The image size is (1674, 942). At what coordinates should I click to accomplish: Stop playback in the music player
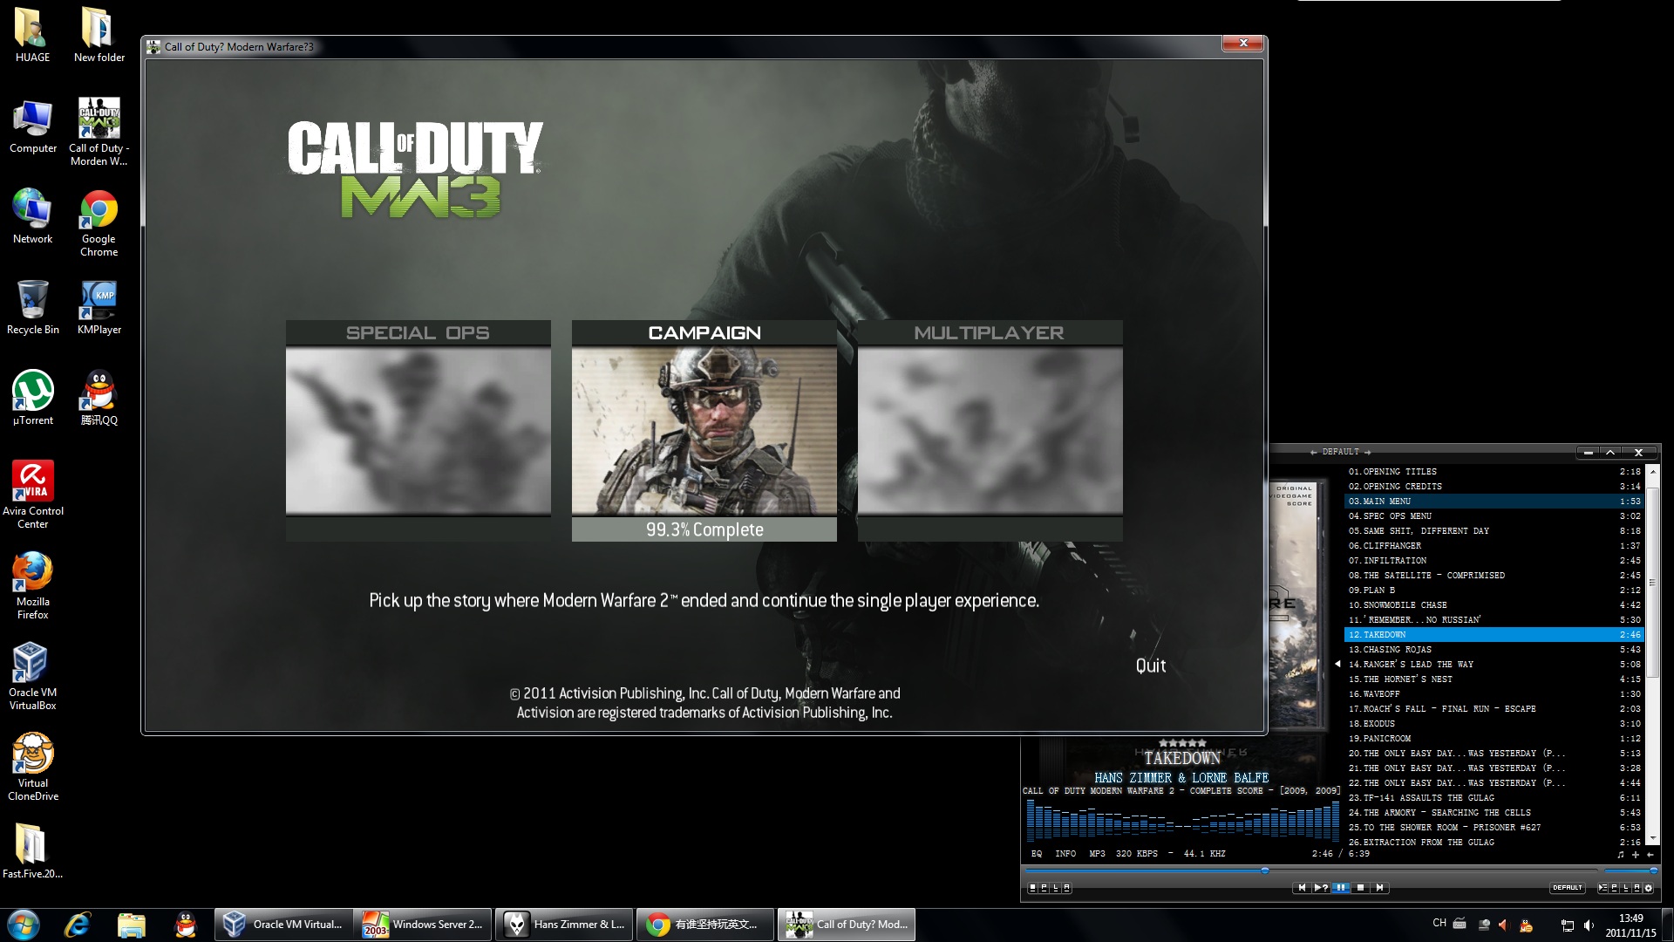tap(1360, 887)
